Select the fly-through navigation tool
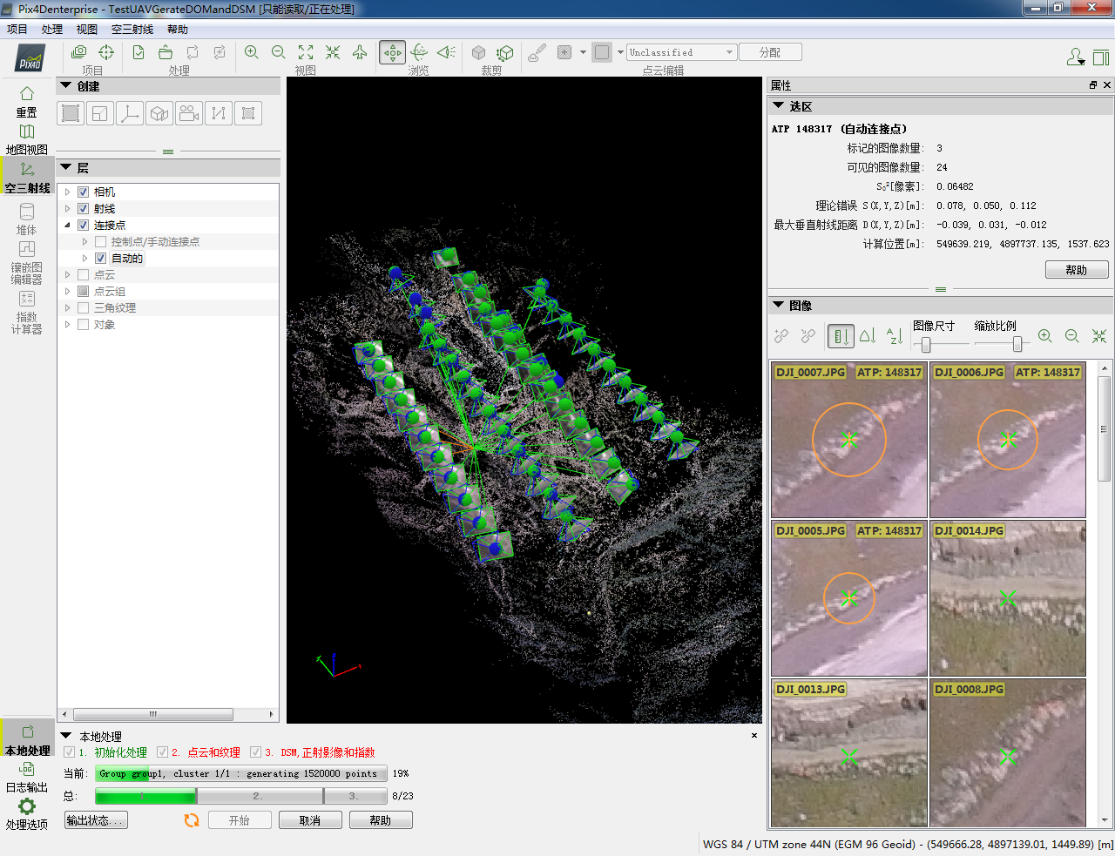This screenshot has height=856, width=1115. 359,52
